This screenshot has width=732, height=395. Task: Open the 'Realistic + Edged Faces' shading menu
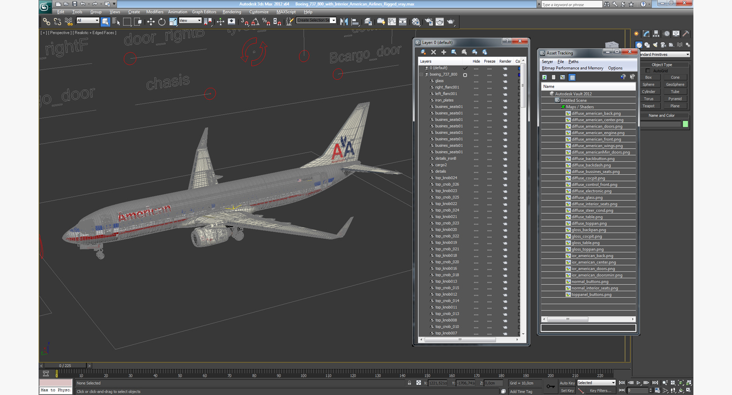[x=95, y=33]
